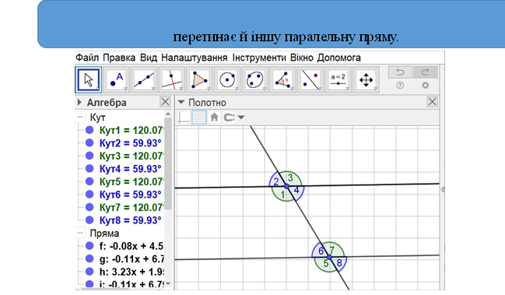505x295 pixels.
Task: Toggle visibility of the first 120.07° angle
Action: click(89, 130)
